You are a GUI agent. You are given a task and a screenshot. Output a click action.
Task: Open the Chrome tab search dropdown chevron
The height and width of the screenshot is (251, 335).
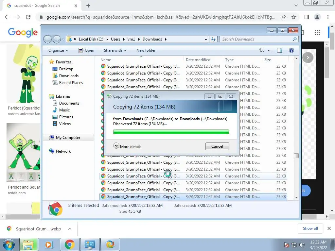point(296,6)
